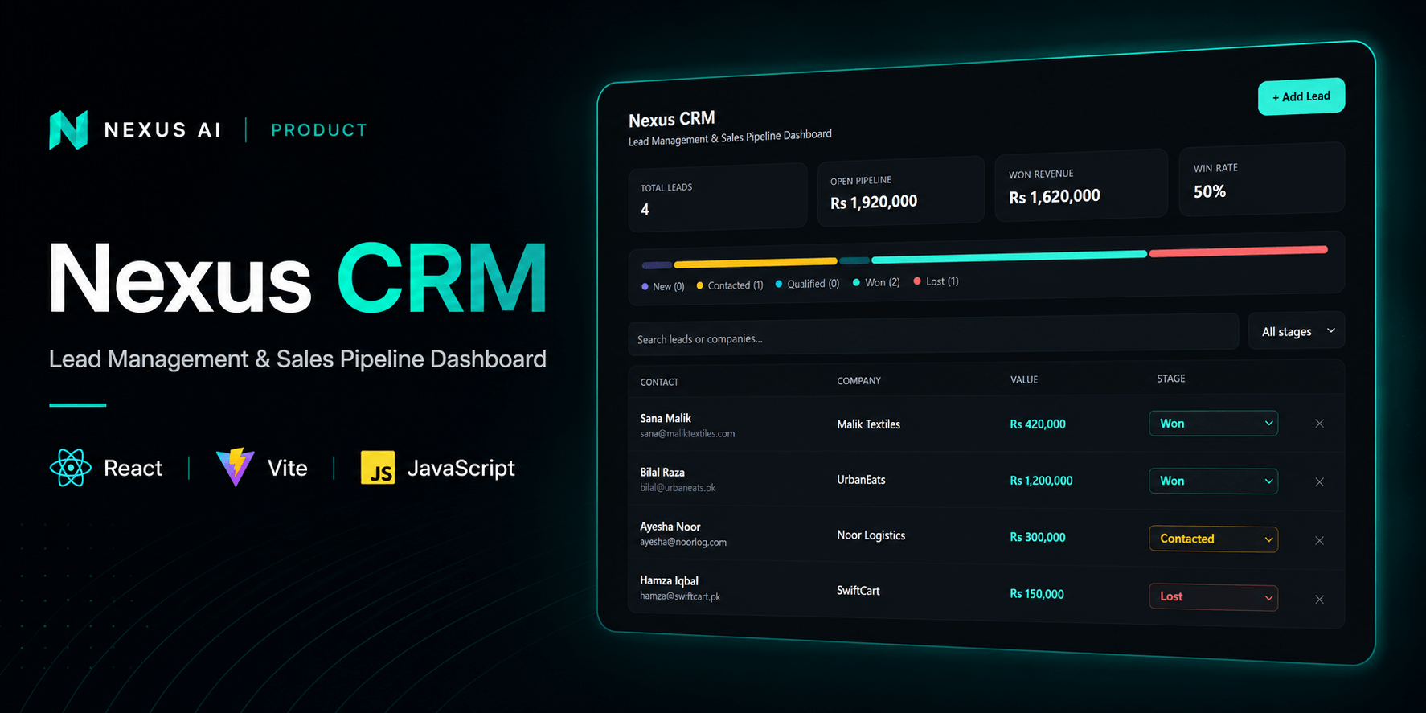Click the Lost (1) legend item

click(x=936, y=281)
